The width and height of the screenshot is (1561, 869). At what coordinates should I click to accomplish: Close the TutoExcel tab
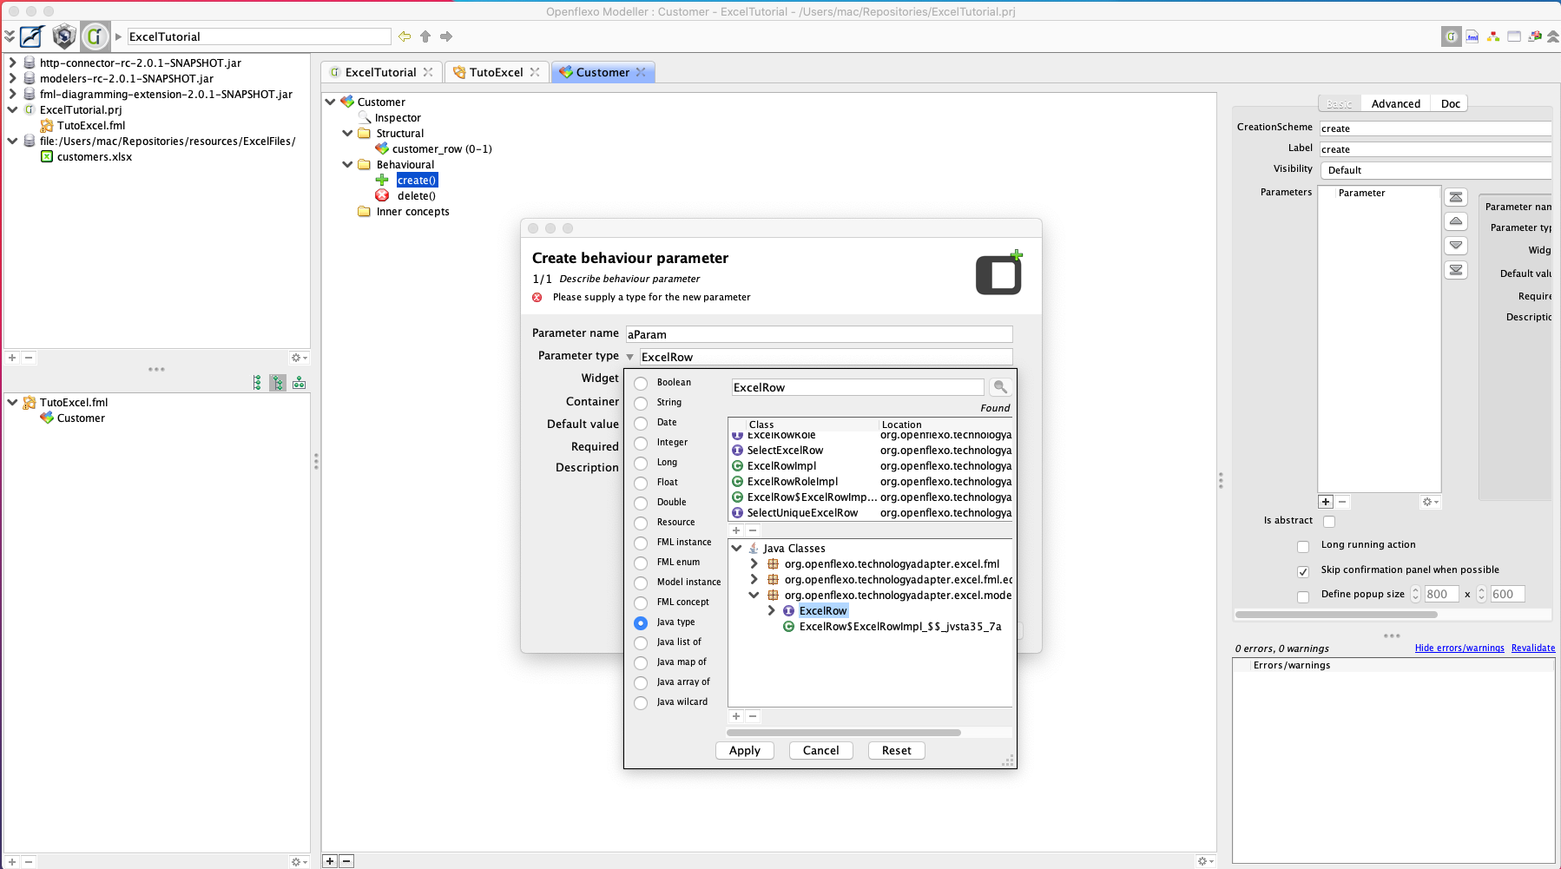tap(535, 72)
